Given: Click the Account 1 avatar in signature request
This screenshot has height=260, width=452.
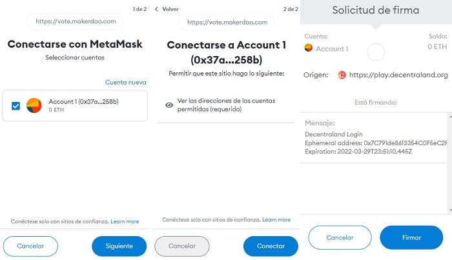Looking at the screenshot, I should [x=309, y=48].
